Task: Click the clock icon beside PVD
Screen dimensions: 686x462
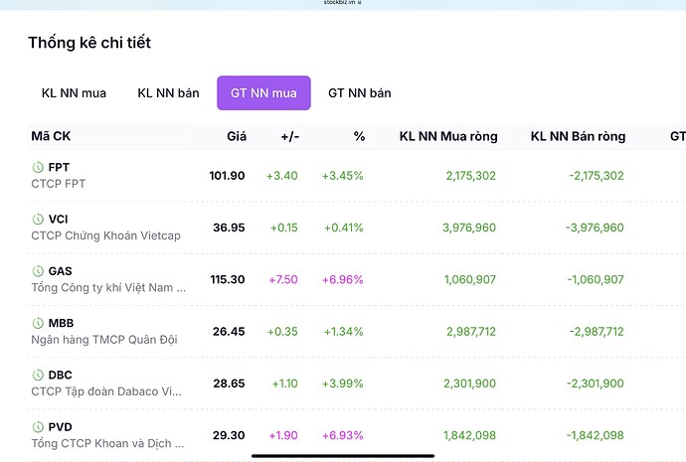Action: [x=39, y=426]
